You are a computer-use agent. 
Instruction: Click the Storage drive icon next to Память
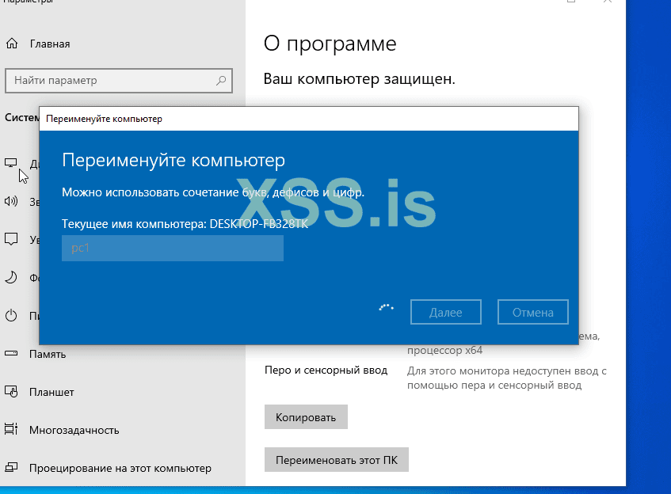click(x=11, y=353)
